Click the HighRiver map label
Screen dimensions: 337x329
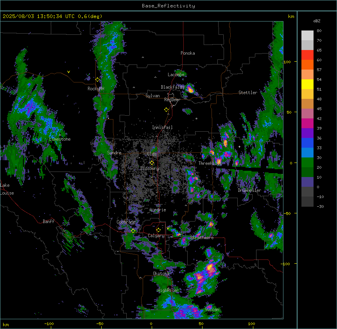168,290
